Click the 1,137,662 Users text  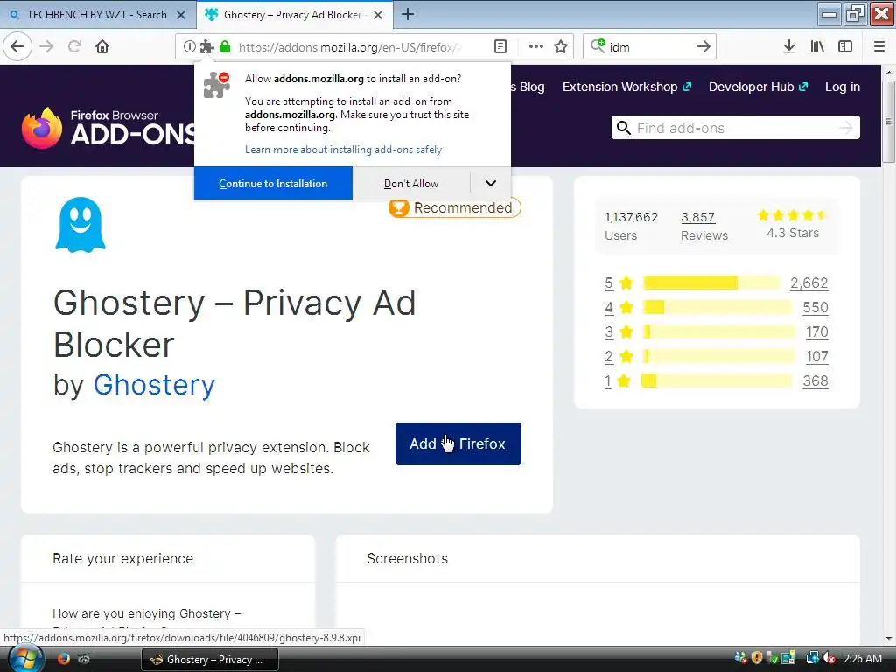(x=632, y=227)
